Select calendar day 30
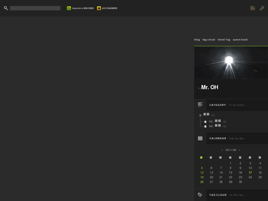This screenshot has width=268, height=201. point(240,182)
